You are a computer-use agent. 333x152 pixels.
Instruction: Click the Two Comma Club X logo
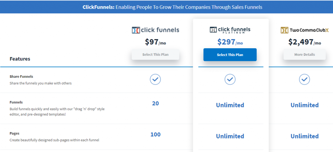point(305,30)
